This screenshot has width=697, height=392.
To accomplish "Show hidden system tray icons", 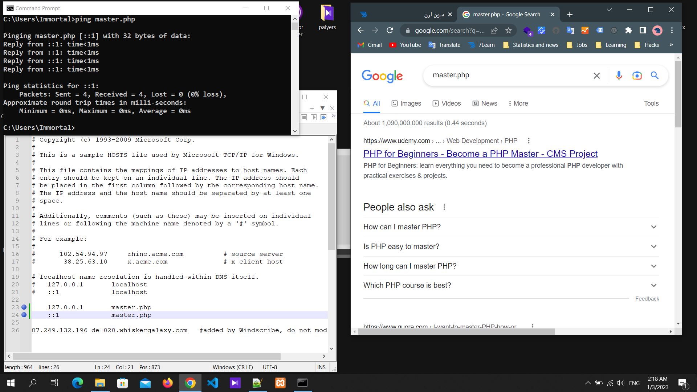I will [x=588, y=383].
